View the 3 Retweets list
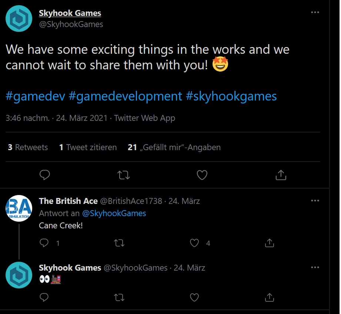This screenshot has height=314, width=341. point(28,148)
